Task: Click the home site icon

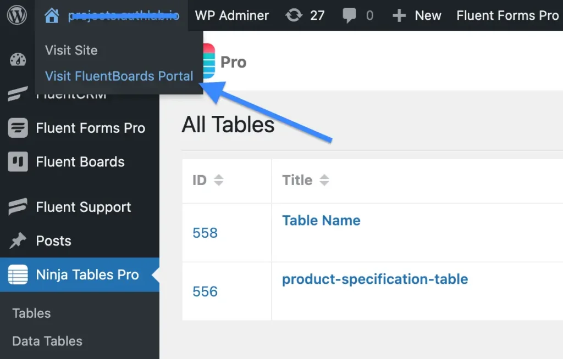Action: pos(52,15)
